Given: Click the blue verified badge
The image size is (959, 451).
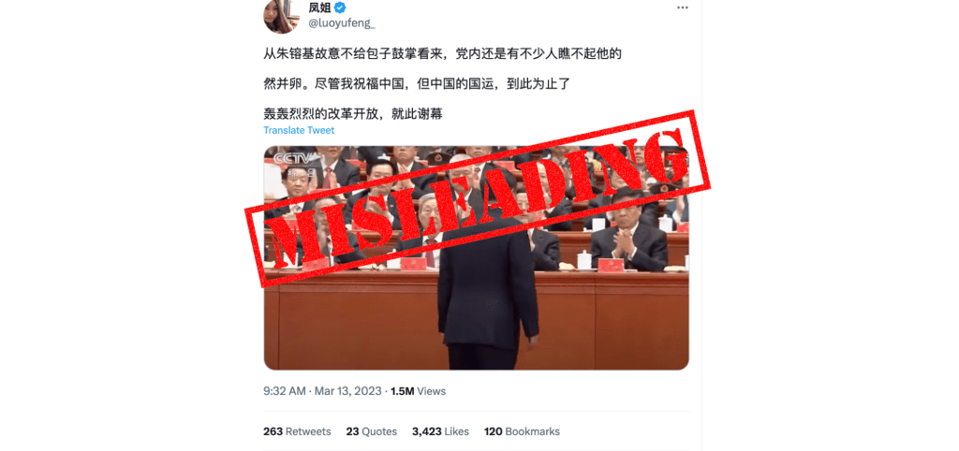Looking at the screenshot, I should coord(340,7).
